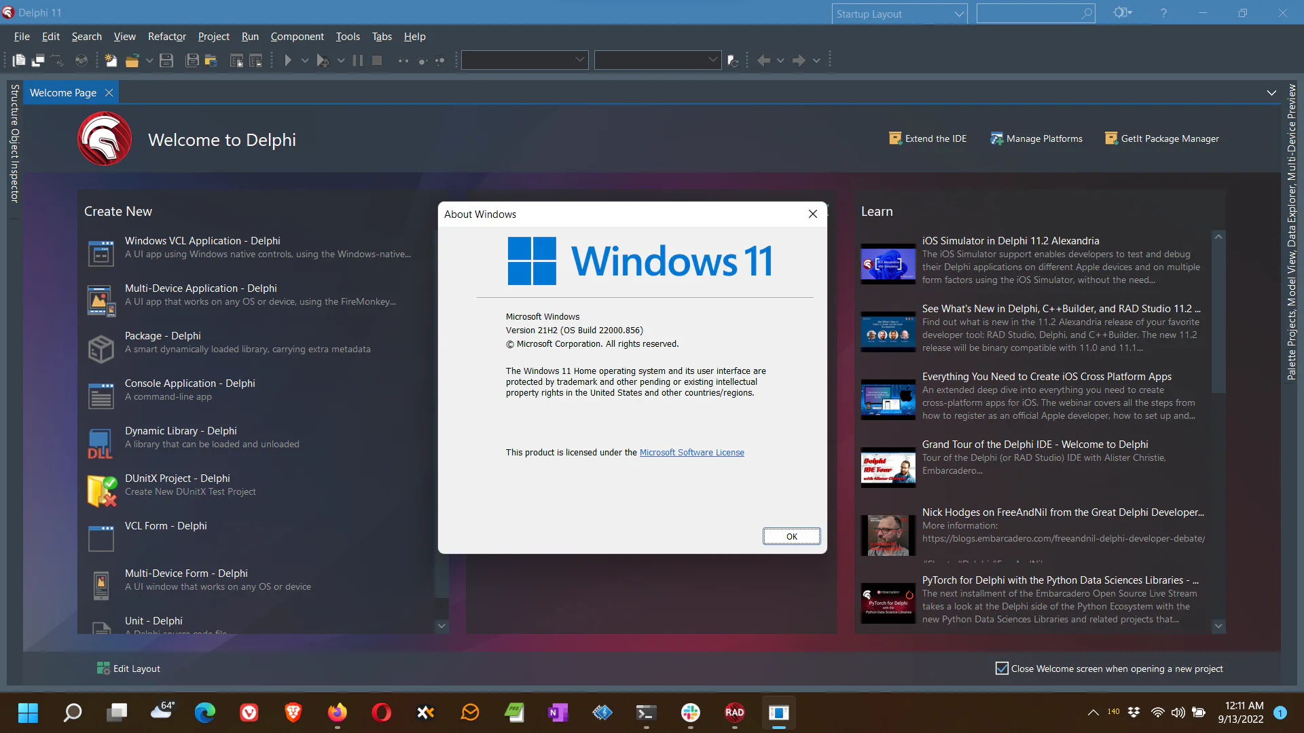Open the File menu
Image resolution: width=1304 pixels, height=733 pixels.
pyautogui.click(x=22, y=37)
